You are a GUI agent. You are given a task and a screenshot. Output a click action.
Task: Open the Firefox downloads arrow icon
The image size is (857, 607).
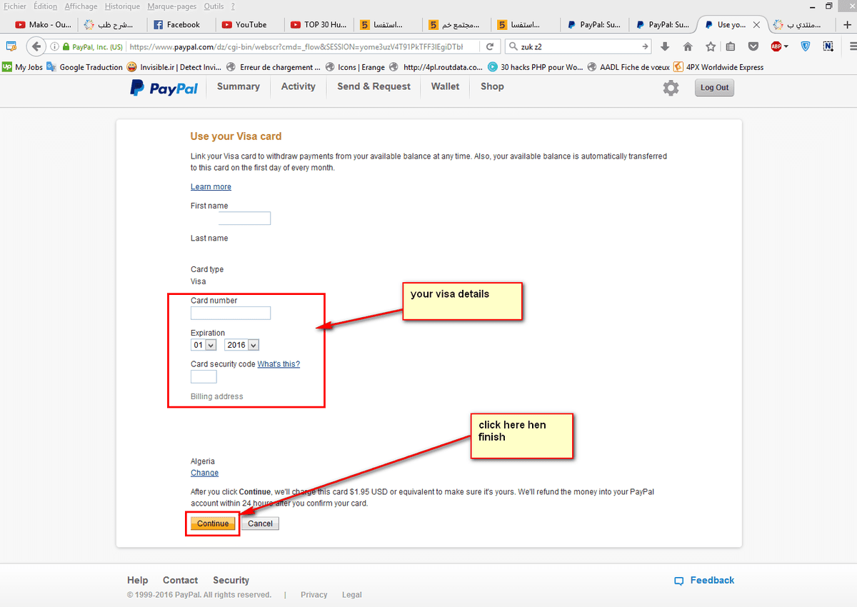[x=665, y=46]
